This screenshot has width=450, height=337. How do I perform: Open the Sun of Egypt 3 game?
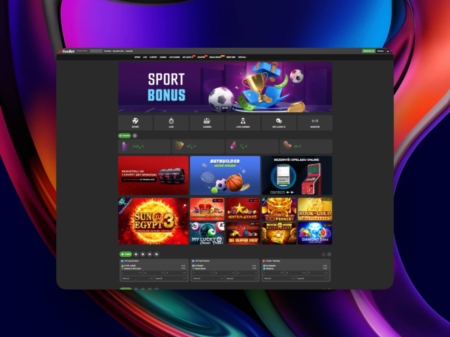point(153,221)
